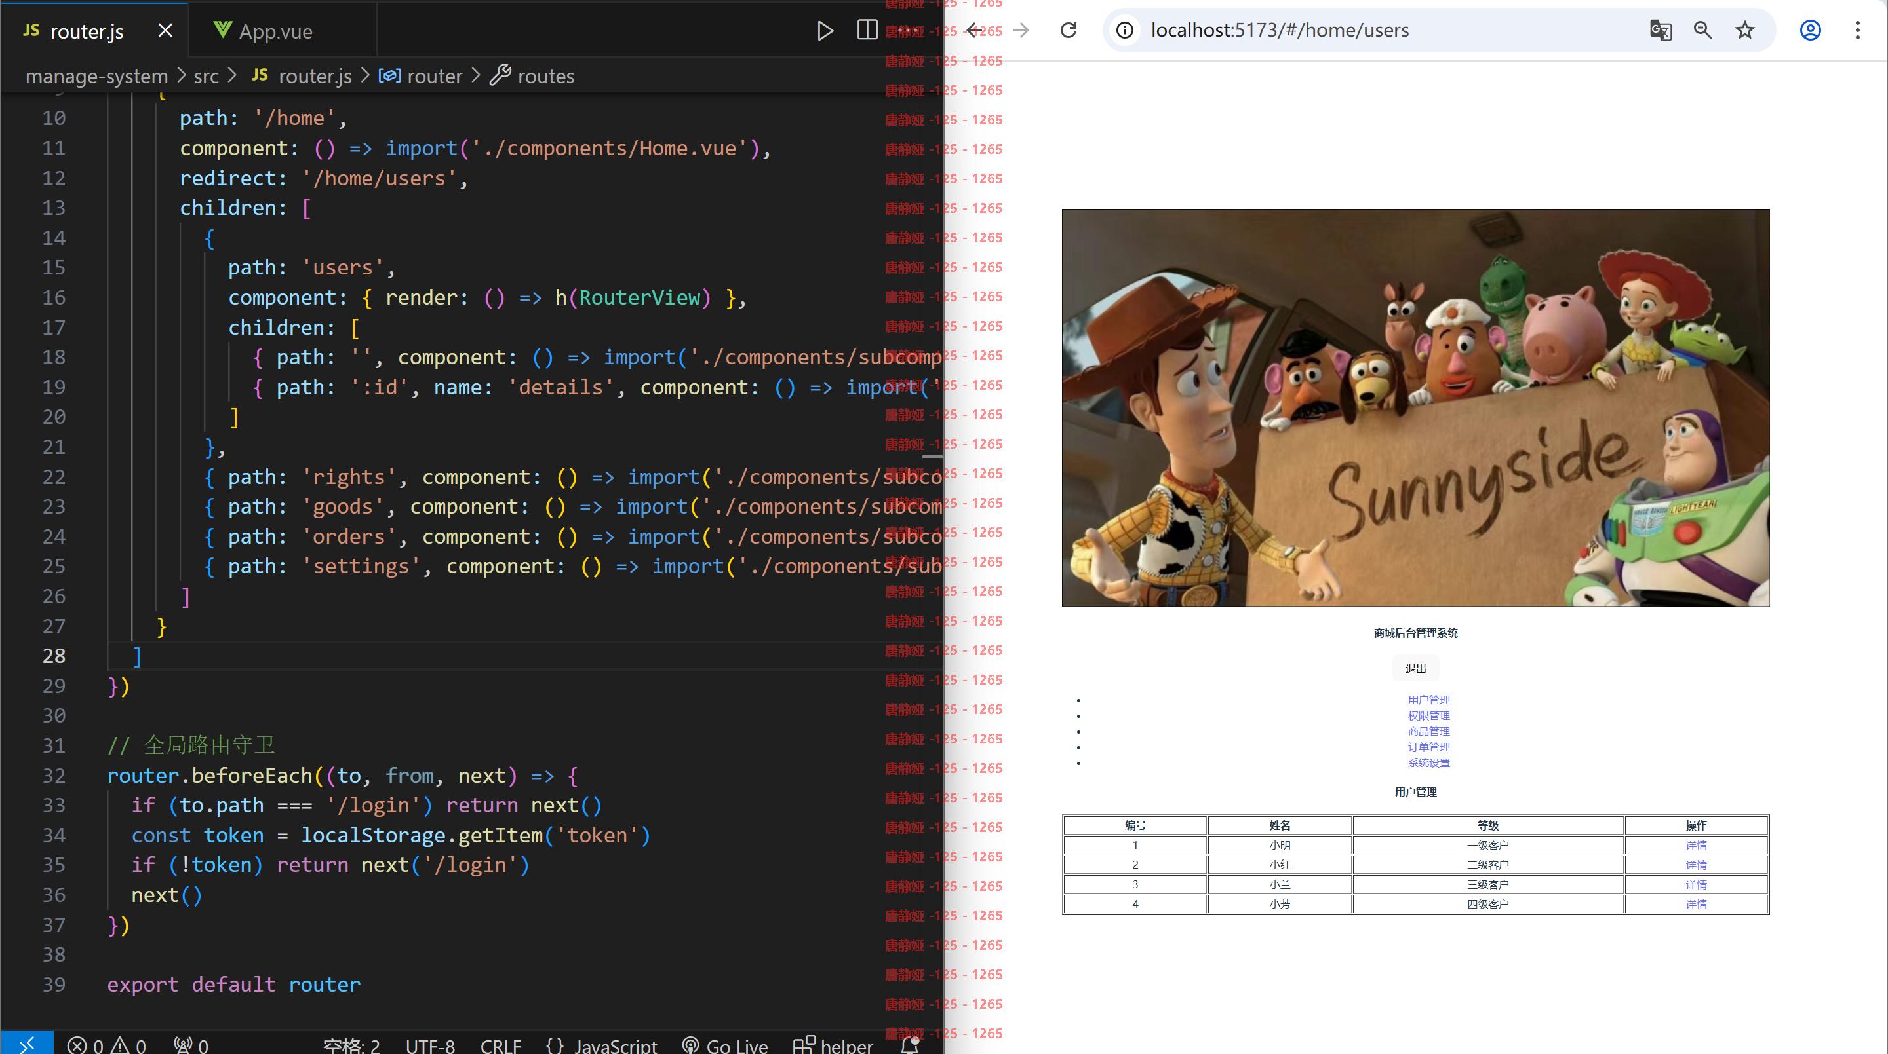Open remote window from status bar icon
The height and width of the screenshot is (1054, 1888).
26,1044
